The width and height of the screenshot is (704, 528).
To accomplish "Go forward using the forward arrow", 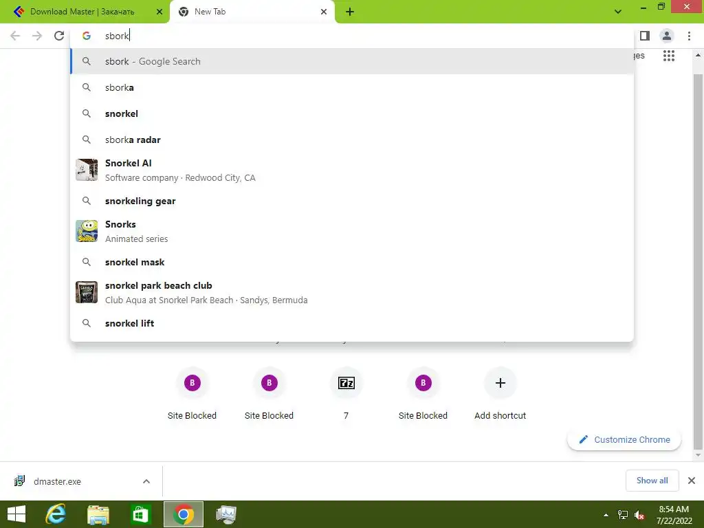I will tap(37, 36).
